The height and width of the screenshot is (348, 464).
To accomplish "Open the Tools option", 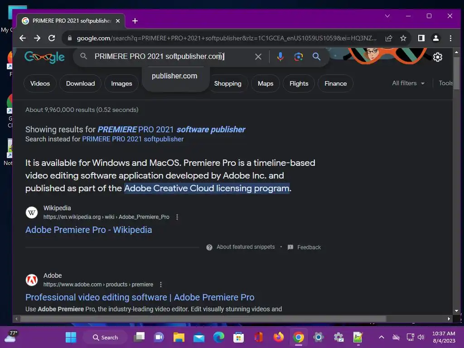I will point(445,83).
